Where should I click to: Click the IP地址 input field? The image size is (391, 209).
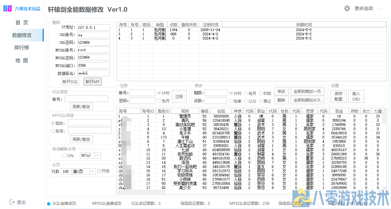(93, 27)
